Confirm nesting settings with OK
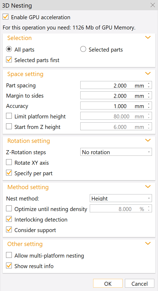This screenshot has width=158, height=291. [108, 283]
